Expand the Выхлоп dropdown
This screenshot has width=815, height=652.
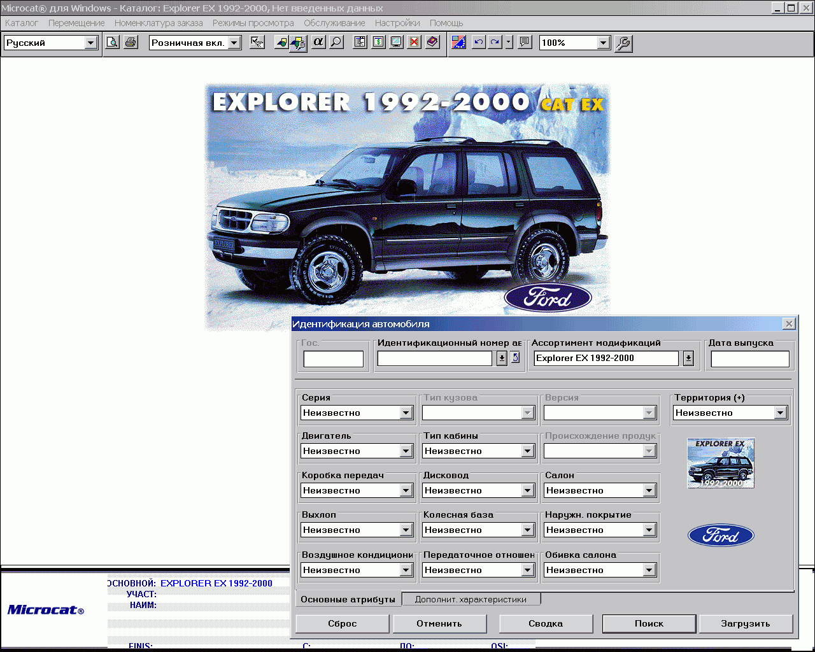pyautogui.click(x=406, y=530)
